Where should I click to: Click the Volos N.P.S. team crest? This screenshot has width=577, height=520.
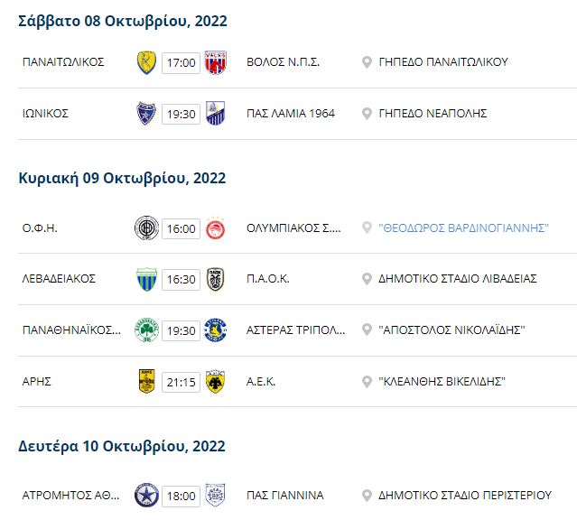coord(215,62)
